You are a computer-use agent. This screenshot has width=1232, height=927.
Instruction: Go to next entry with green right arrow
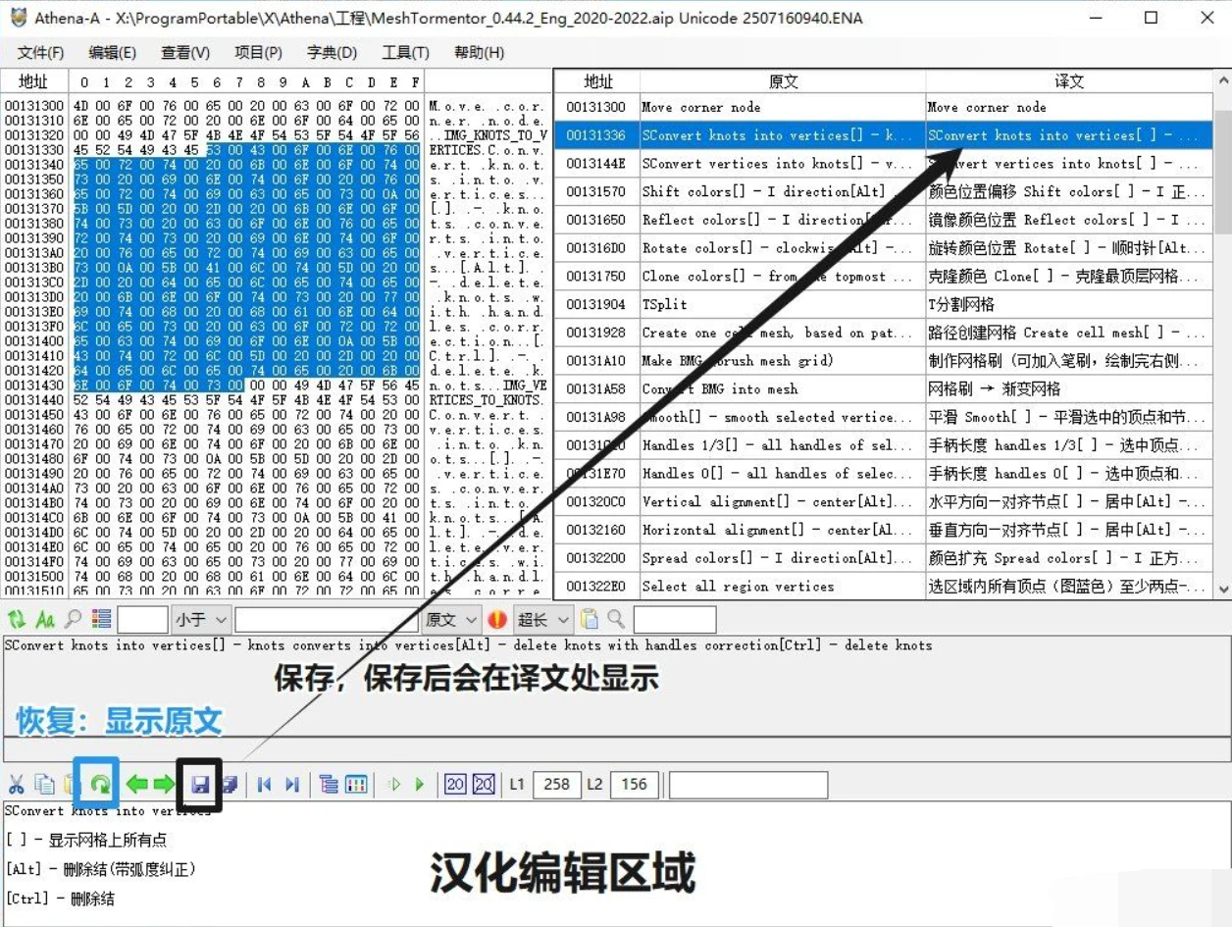[163, 784]
